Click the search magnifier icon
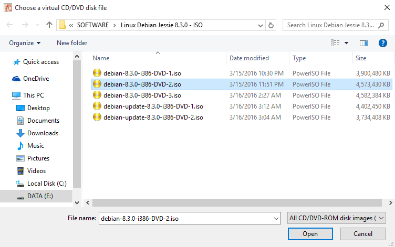Image resolution: width=395 pixels, height=247 pixels. click(x=381, y=25)
